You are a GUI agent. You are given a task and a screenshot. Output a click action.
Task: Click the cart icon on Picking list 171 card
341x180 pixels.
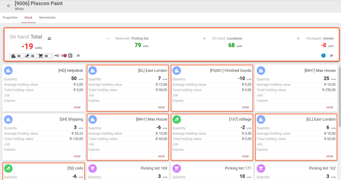[176, 168]
